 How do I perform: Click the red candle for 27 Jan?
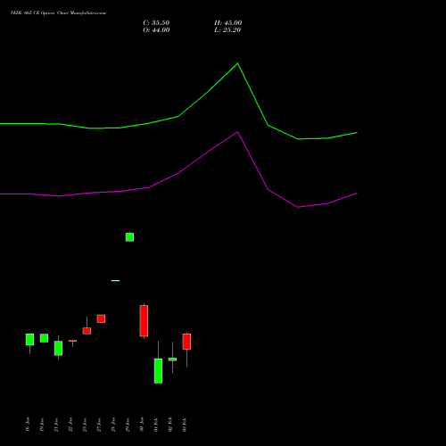[x=101, y=318]
